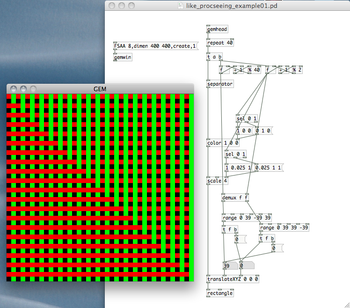Image resolution: width=350 pixels, height=308 pixels.
Task: Click the first 'f' float object after 't a b'
Action: pos(224,70)
